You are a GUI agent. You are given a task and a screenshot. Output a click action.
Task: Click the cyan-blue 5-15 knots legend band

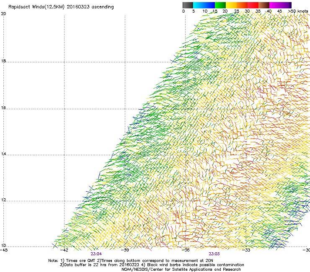(x=204, y=5)
